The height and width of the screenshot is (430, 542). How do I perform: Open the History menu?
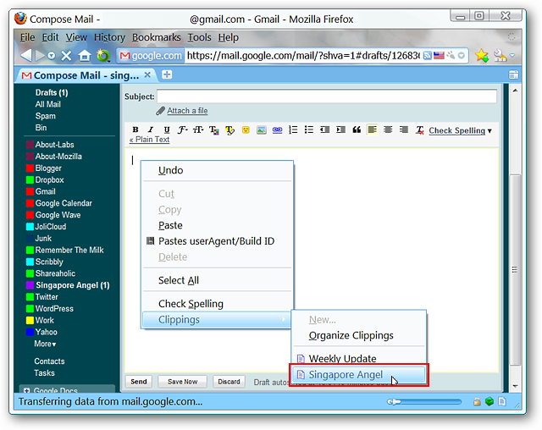(x=109, y=37)
